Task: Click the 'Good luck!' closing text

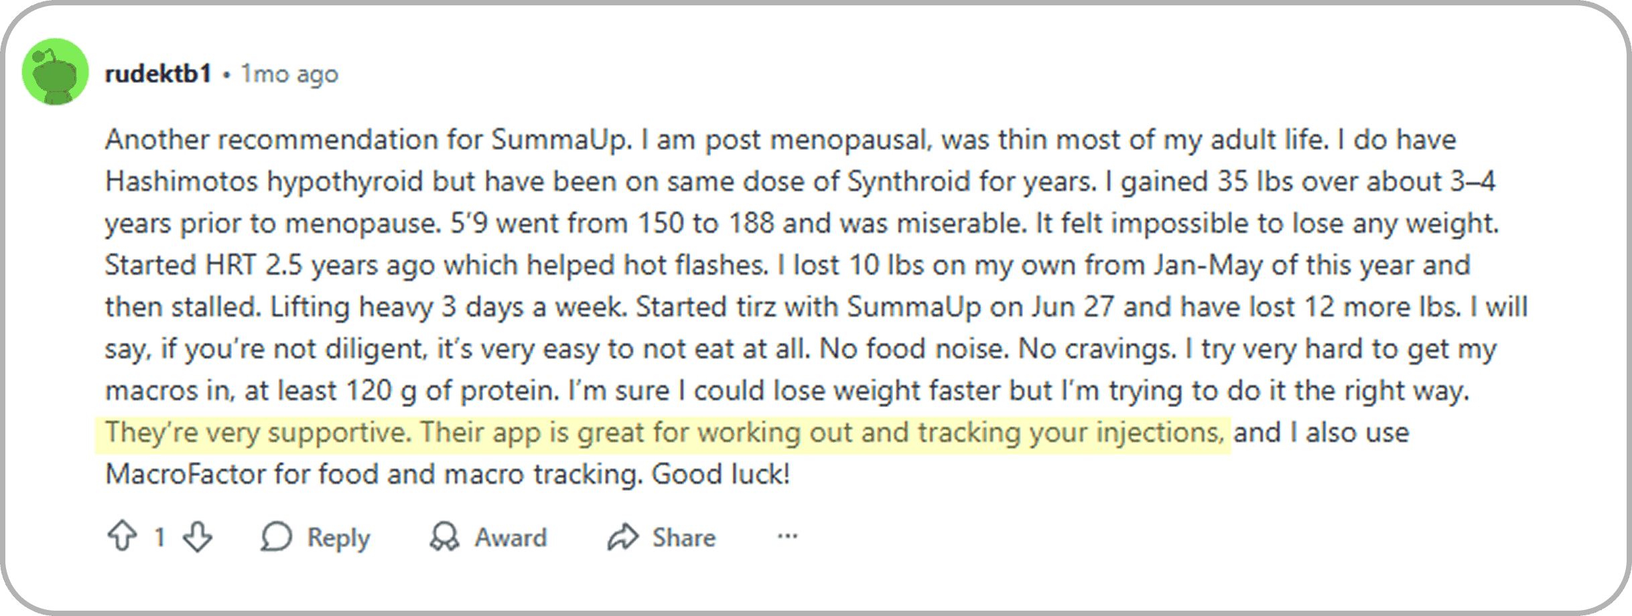Action: click(x=721, y=475)
